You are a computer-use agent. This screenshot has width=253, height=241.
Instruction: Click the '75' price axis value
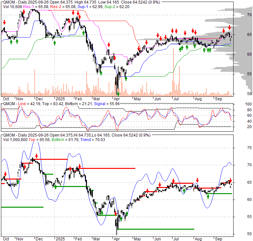[249, 148]
